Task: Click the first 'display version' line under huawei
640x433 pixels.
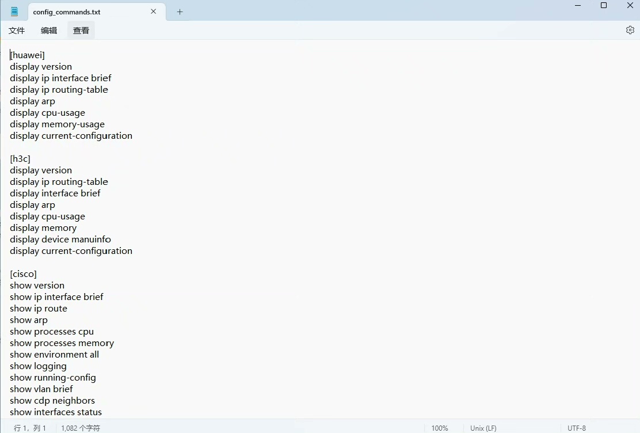Action: tap(41, 67)
